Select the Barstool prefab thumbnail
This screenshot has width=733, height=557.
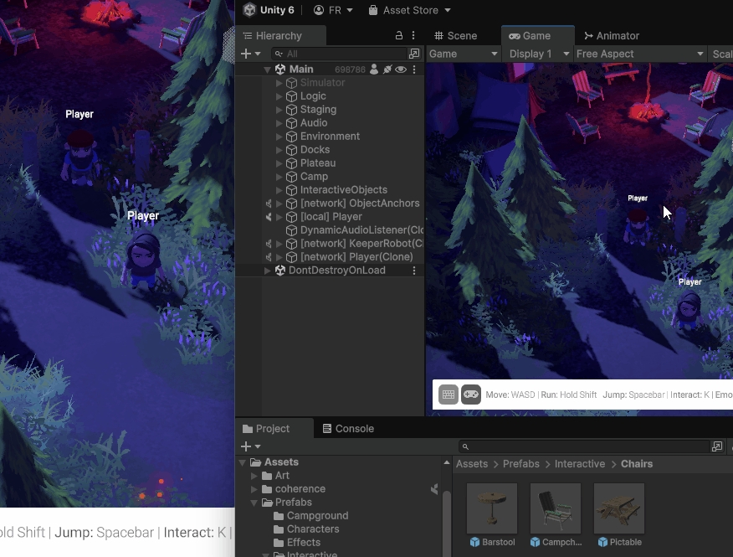point(492,508)
